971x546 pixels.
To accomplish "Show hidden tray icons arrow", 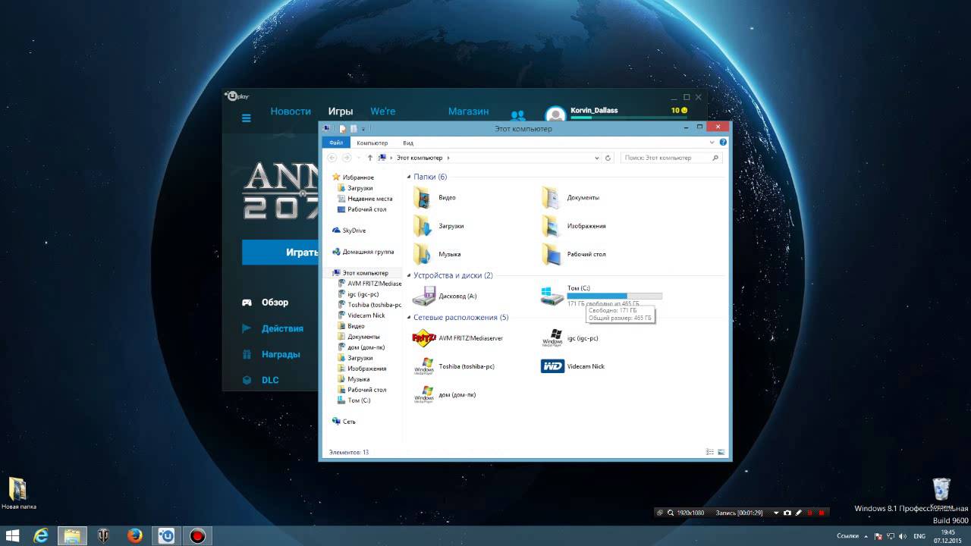I will [x=868, y=536].
